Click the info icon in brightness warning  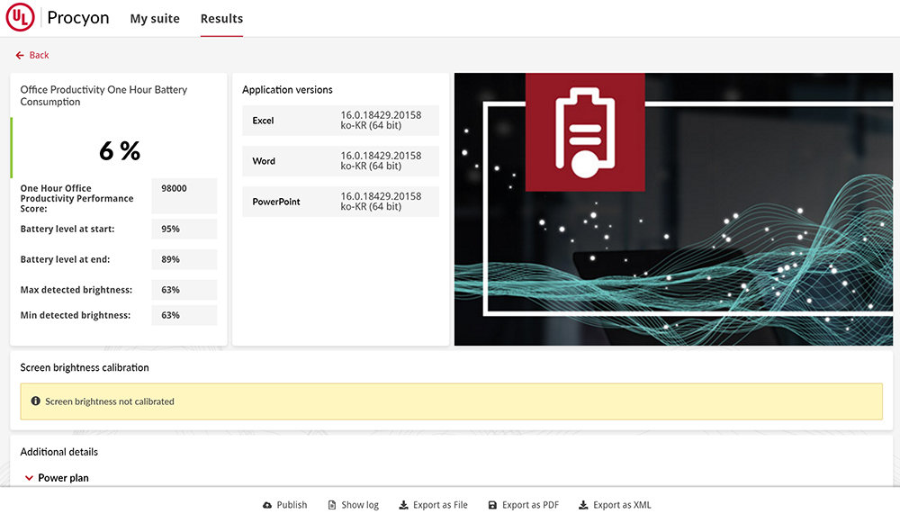tap(36, 401)
